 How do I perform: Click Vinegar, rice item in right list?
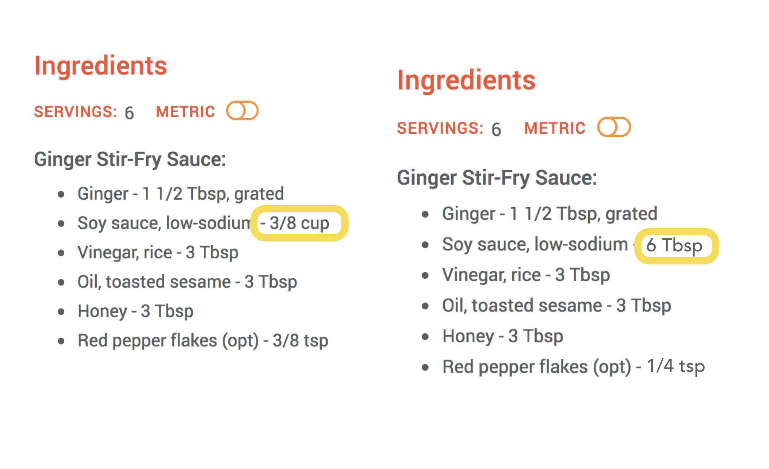point(526,275)
